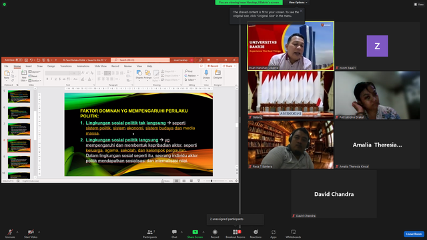
Task: Open Whiteboards in Zoom
Action: [294, 233]
